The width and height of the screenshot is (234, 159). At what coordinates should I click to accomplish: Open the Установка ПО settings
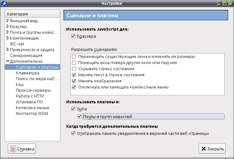pos(29,102)
